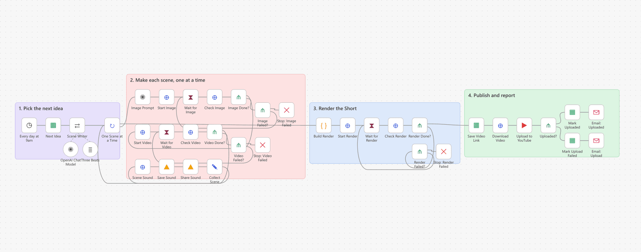The width and height of the screenshot is (641, 252).
Task: Select the Email: Uploaded mail node
Action: tap(596, 112)
